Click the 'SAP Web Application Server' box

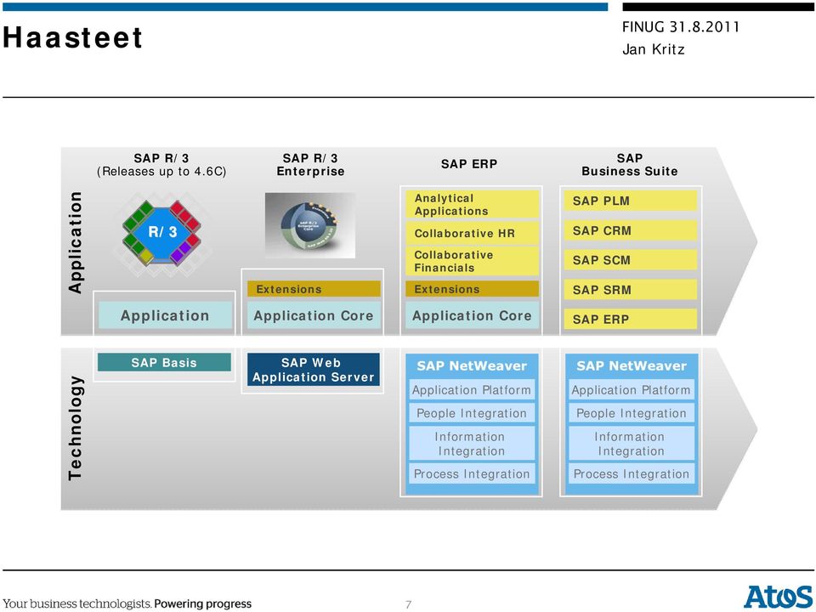(x=314, y=370)
